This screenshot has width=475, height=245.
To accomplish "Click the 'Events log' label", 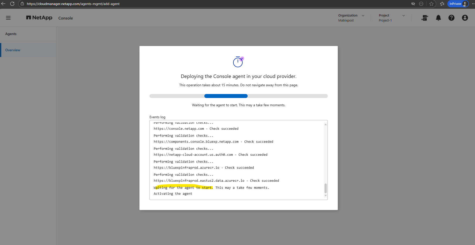I will tap(157, 117).
